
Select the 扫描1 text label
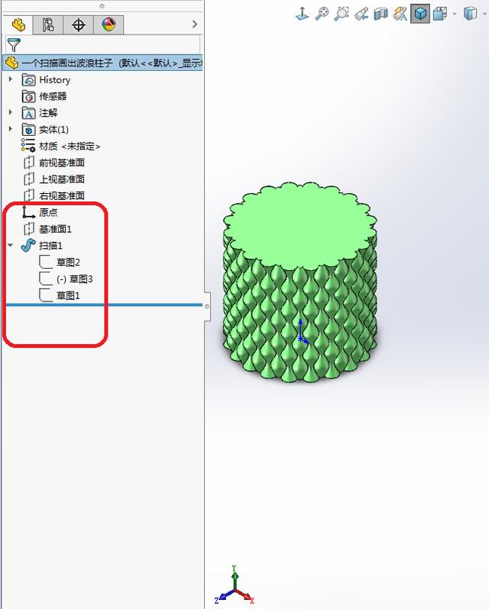(x=50, y=246)
